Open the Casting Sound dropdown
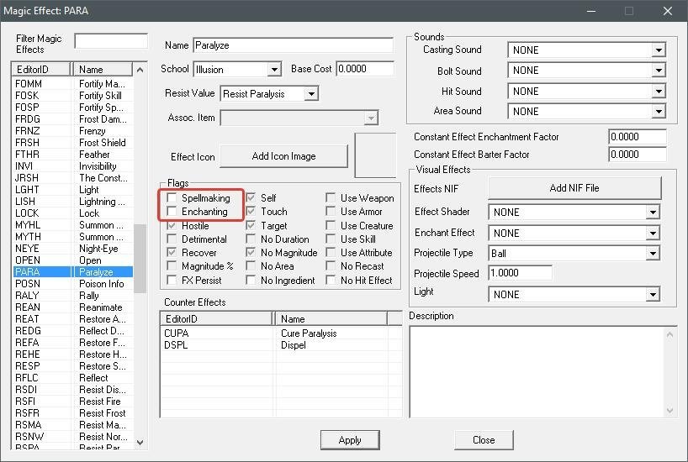This screenshot has width=688, height=462. tap(658, 50)
